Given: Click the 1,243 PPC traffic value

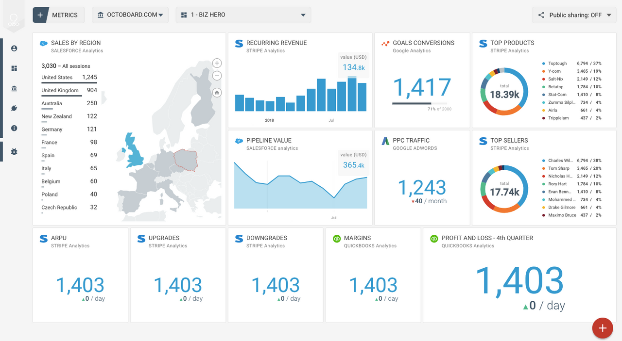Looking at the screenshot, I should click(422, 188).
